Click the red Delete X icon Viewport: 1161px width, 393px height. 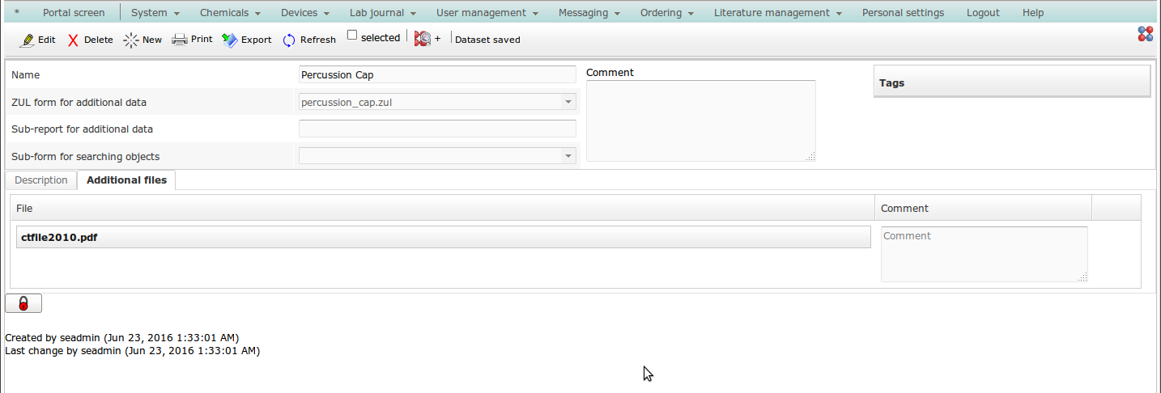73,40
